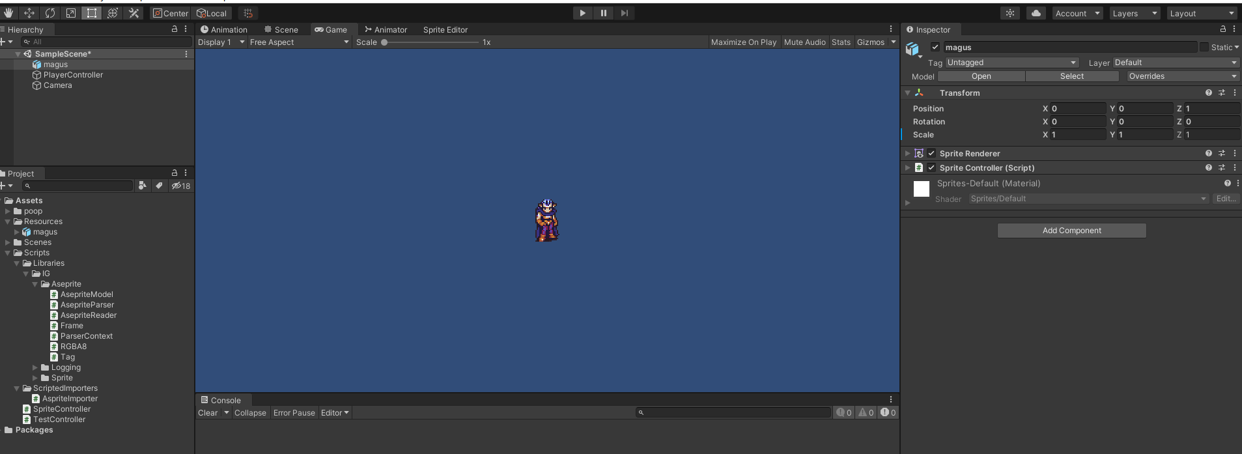Toggle hidden packages count icon
Image resolution: width=1242 pixels, height=454 pixels.
click(181, 186)
